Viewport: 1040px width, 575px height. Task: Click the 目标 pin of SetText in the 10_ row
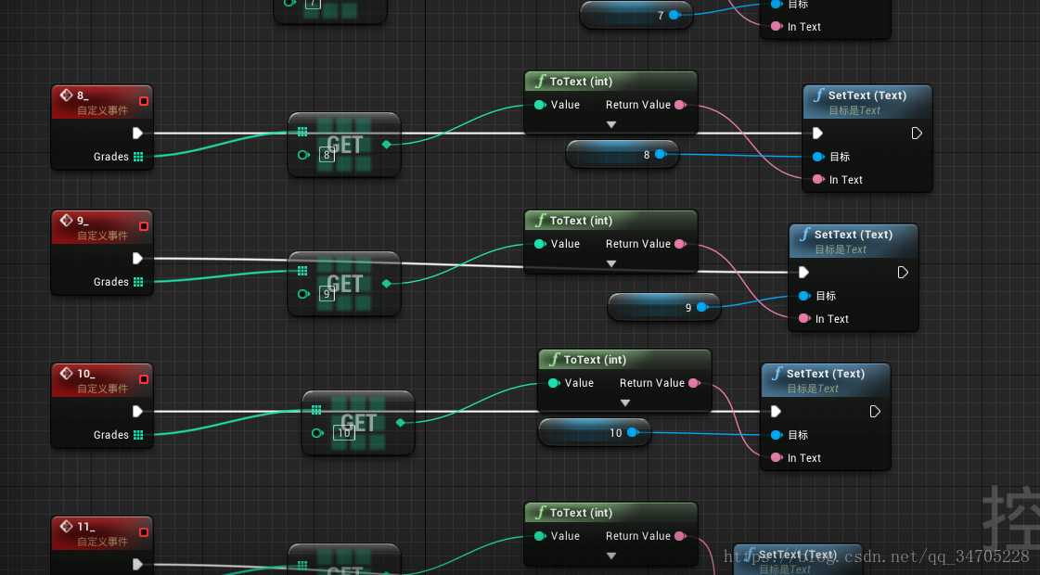point(777,435)
